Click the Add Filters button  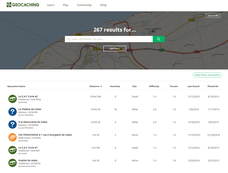[115, 49]
